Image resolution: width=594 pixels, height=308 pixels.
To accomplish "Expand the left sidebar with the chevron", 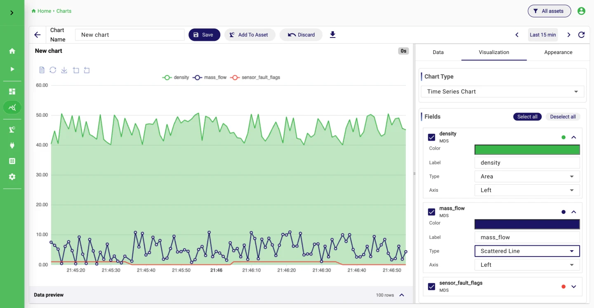I will pos(12,13).
